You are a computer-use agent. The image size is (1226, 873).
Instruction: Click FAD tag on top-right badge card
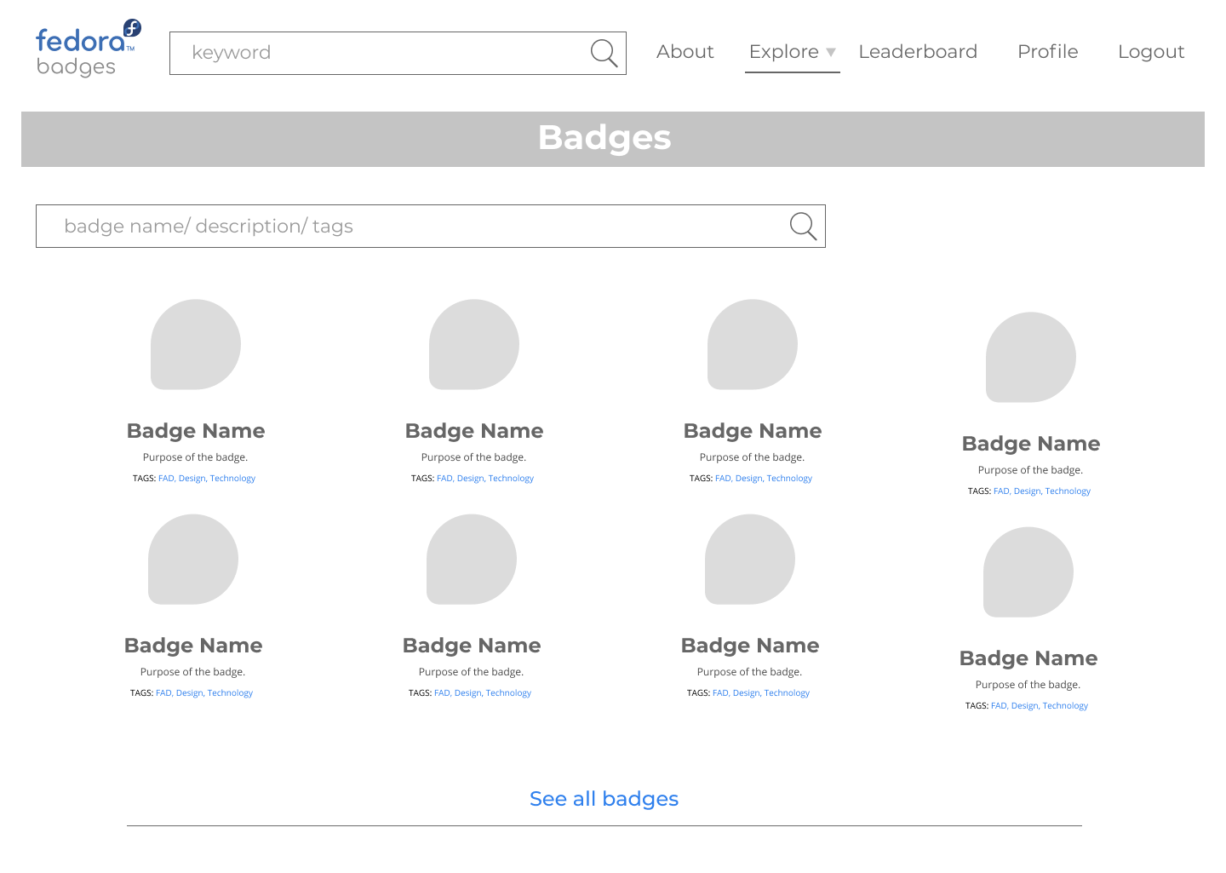[1002, 491]
